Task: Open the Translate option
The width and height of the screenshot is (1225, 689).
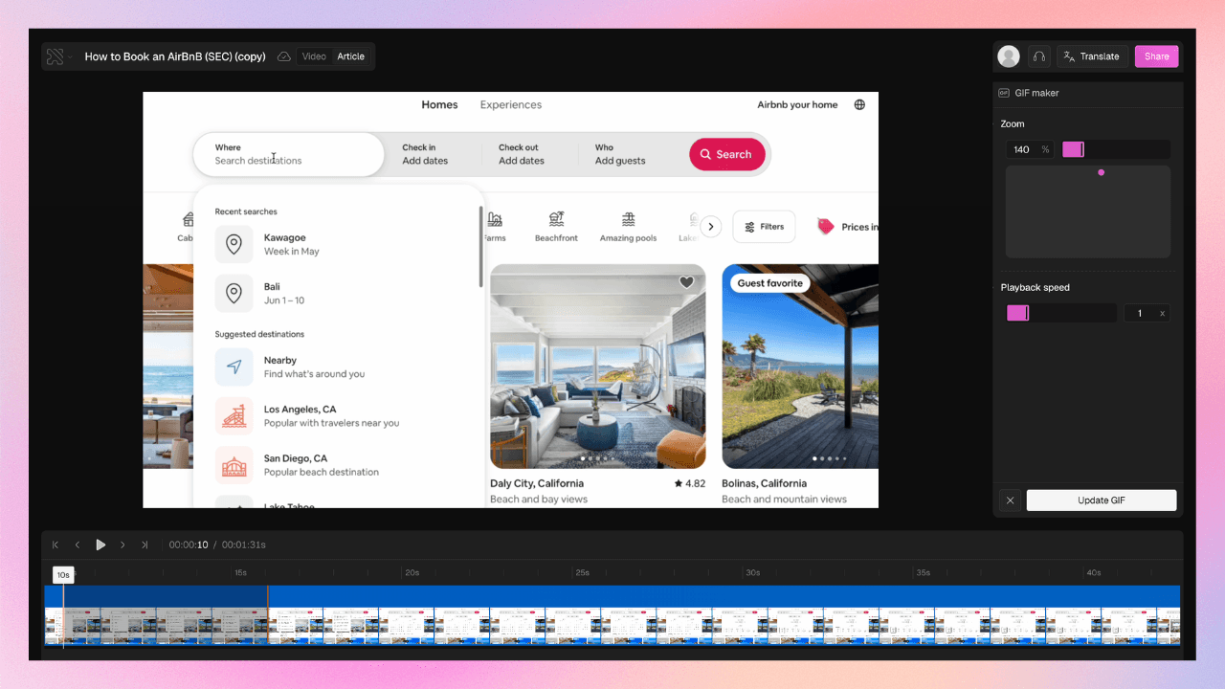Action: 1092,56
